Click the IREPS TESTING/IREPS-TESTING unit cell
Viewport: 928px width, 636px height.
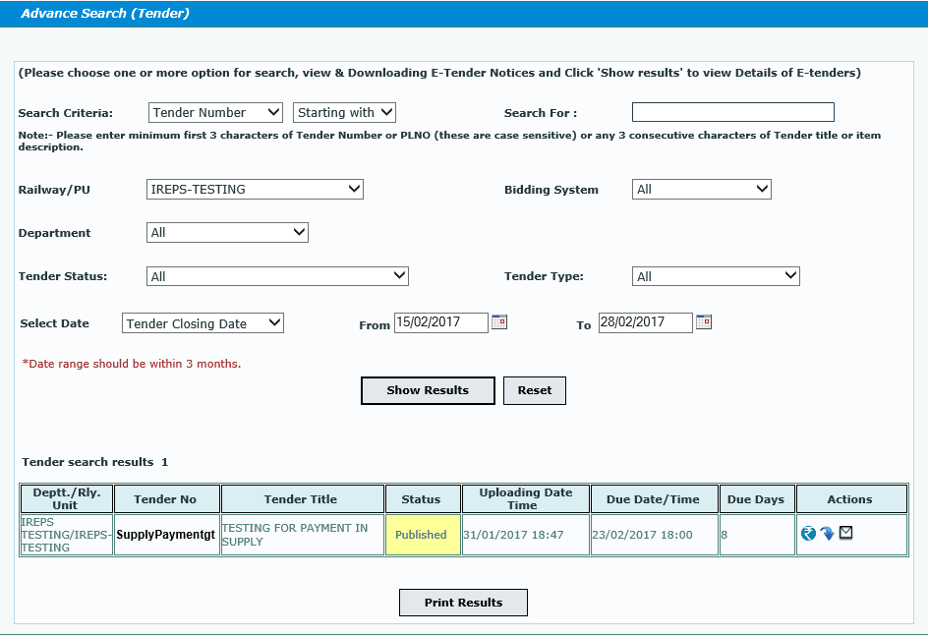(x=66, y=535)
